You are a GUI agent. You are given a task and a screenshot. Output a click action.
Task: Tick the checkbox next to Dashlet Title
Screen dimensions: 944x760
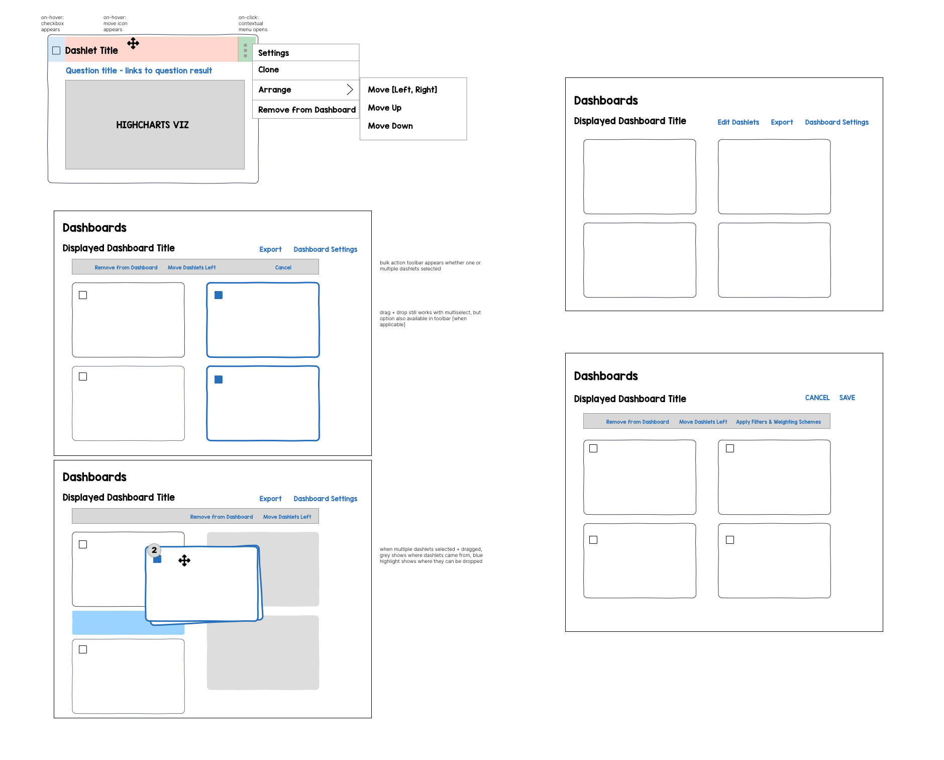click(x=56, y=51)
